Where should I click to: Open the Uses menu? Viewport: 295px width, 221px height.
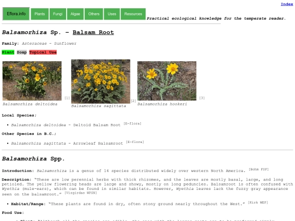pyautogui.click(x=112, y=14)
